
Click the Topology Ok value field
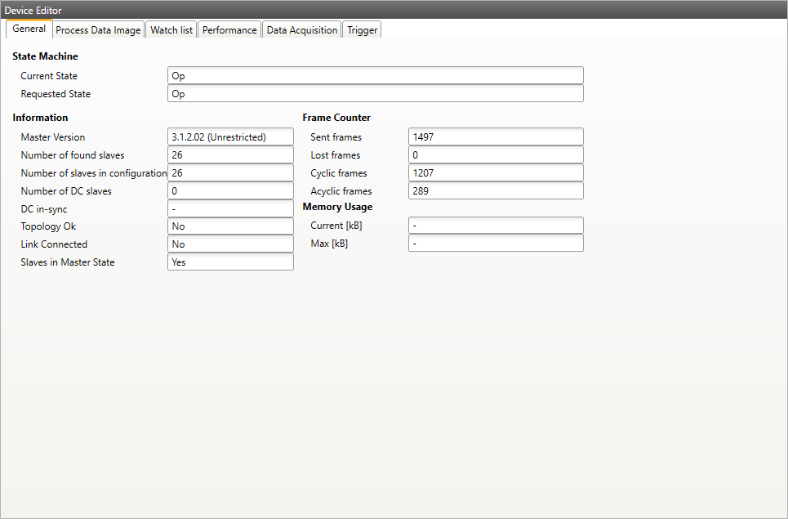(229, 226)
